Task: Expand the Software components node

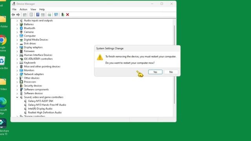Action: pyautogui.click(x=17, y=90)
